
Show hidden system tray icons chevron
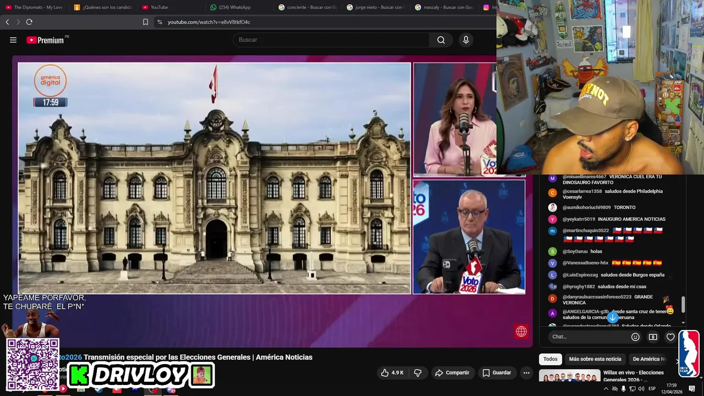coord(606,389)
